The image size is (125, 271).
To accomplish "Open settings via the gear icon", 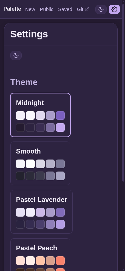I will (114, 9).
